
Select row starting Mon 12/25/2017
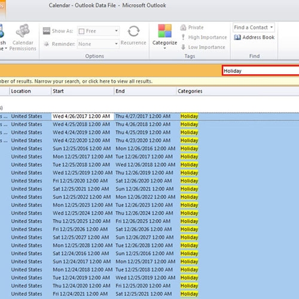point(149,157)
